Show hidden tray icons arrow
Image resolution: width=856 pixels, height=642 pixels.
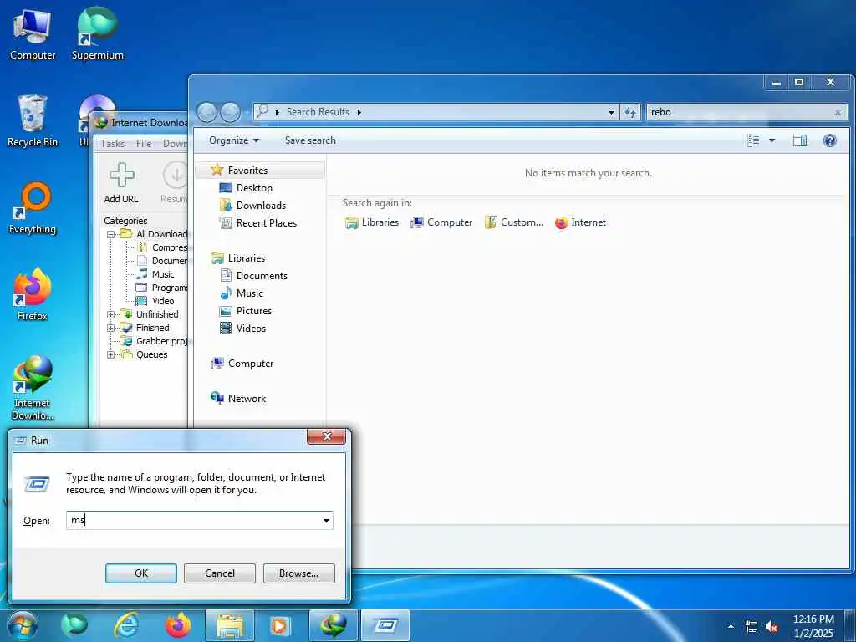(x=731, y=627)
